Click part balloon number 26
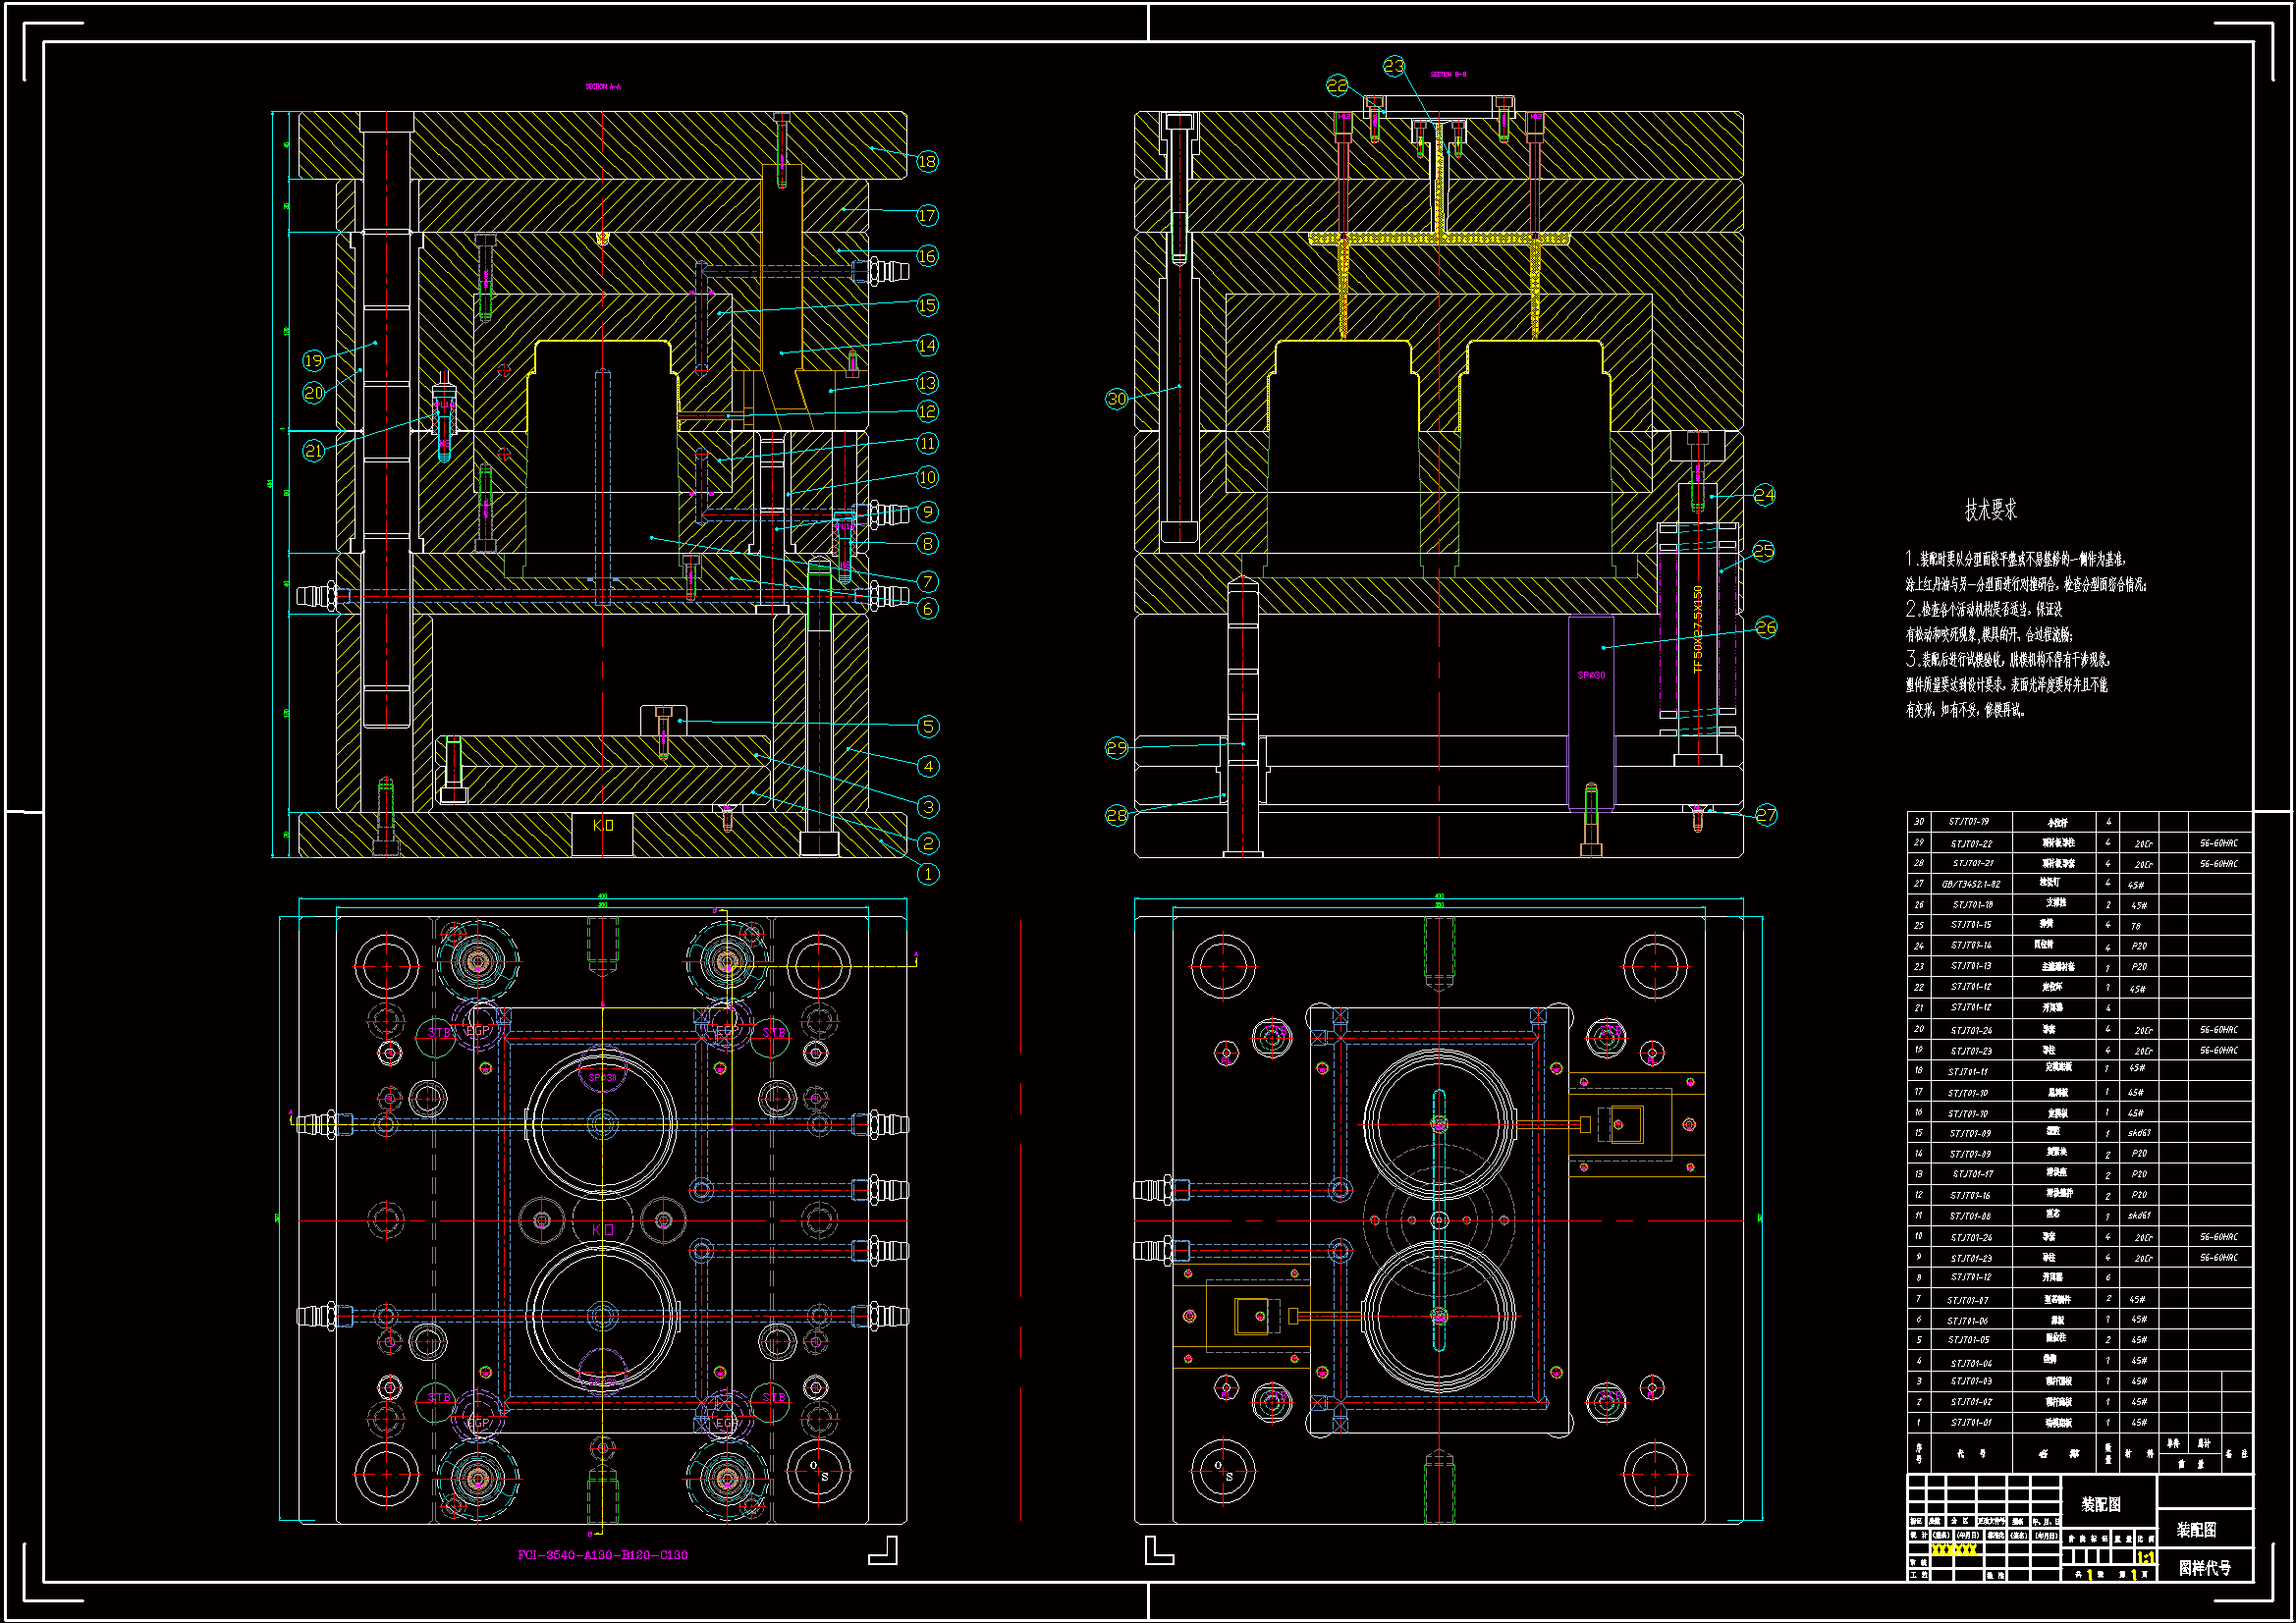2296x1623 pixels. click(x=1766, y=628)
